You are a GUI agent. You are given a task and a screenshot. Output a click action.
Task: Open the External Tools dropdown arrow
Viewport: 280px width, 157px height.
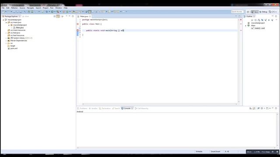[60, 12]
